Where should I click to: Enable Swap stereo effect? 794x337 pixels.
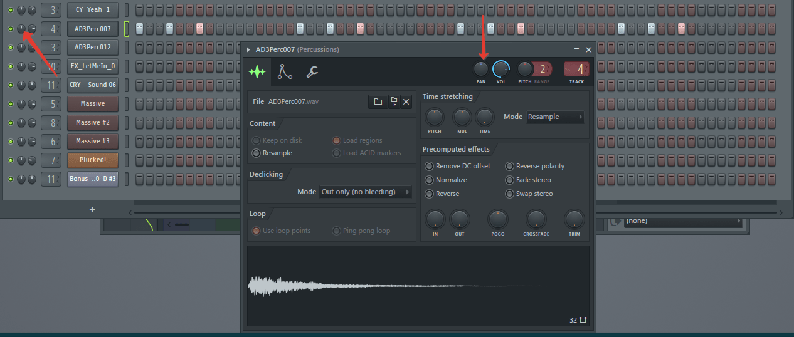(509, 194)
